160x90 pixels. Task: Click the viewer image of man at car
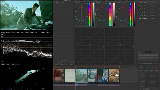[x=27, y=15]
